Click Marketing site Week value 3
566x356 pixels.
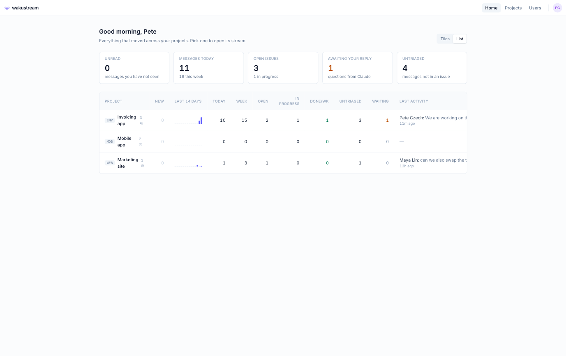pyautogui.click(x=246, y=163)
